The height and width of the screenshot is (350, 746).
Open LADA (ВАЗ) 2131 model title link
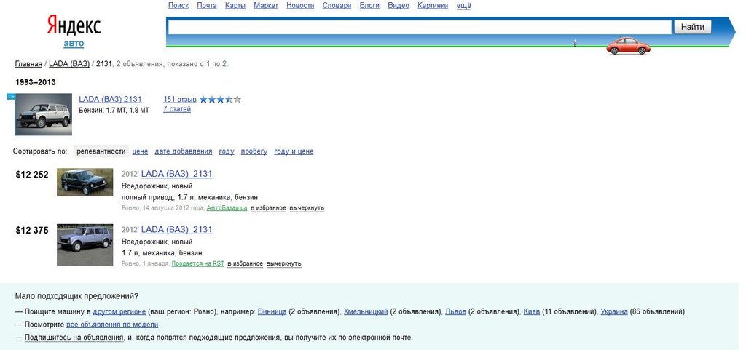point(111,99)
